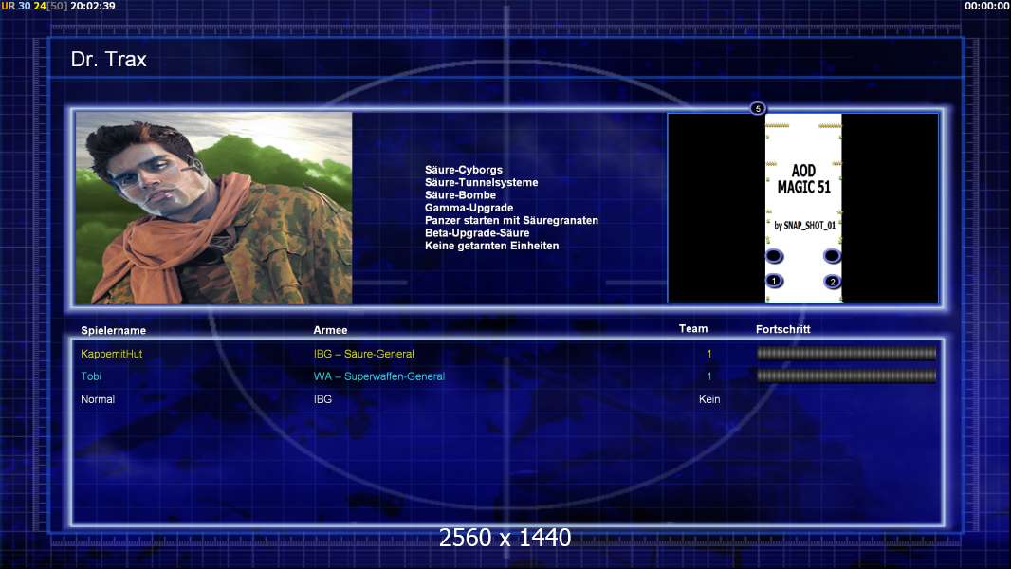Click the Fortschritt column header

click(x=782, y=329)
